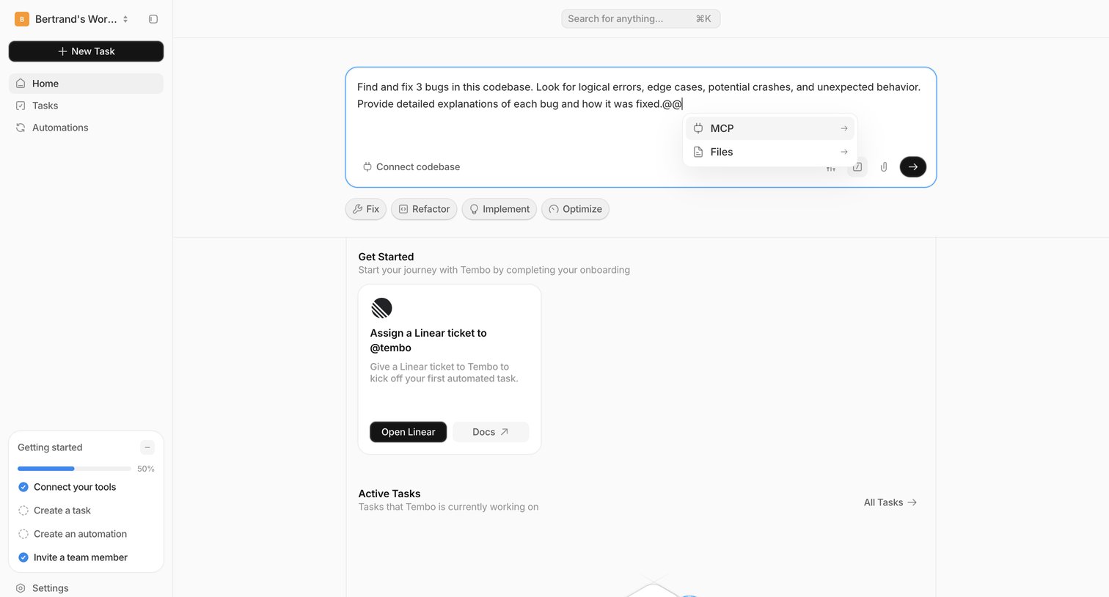Click the slash command icon in prompt box
Image resolution: width=1109 pixels, height=597 pixels.
857,167
